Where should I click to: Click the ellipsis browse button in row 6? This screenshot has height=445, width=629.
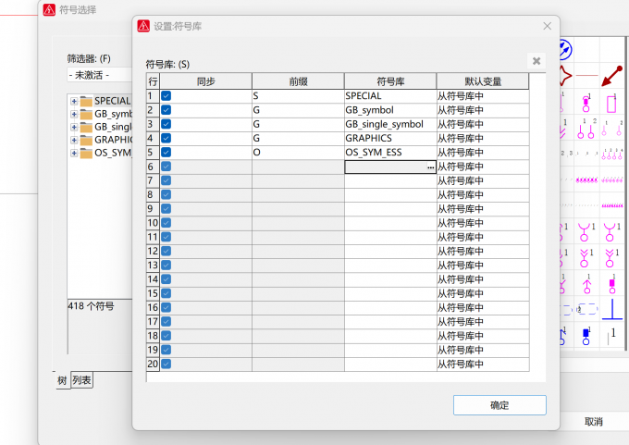click(431, 167)
